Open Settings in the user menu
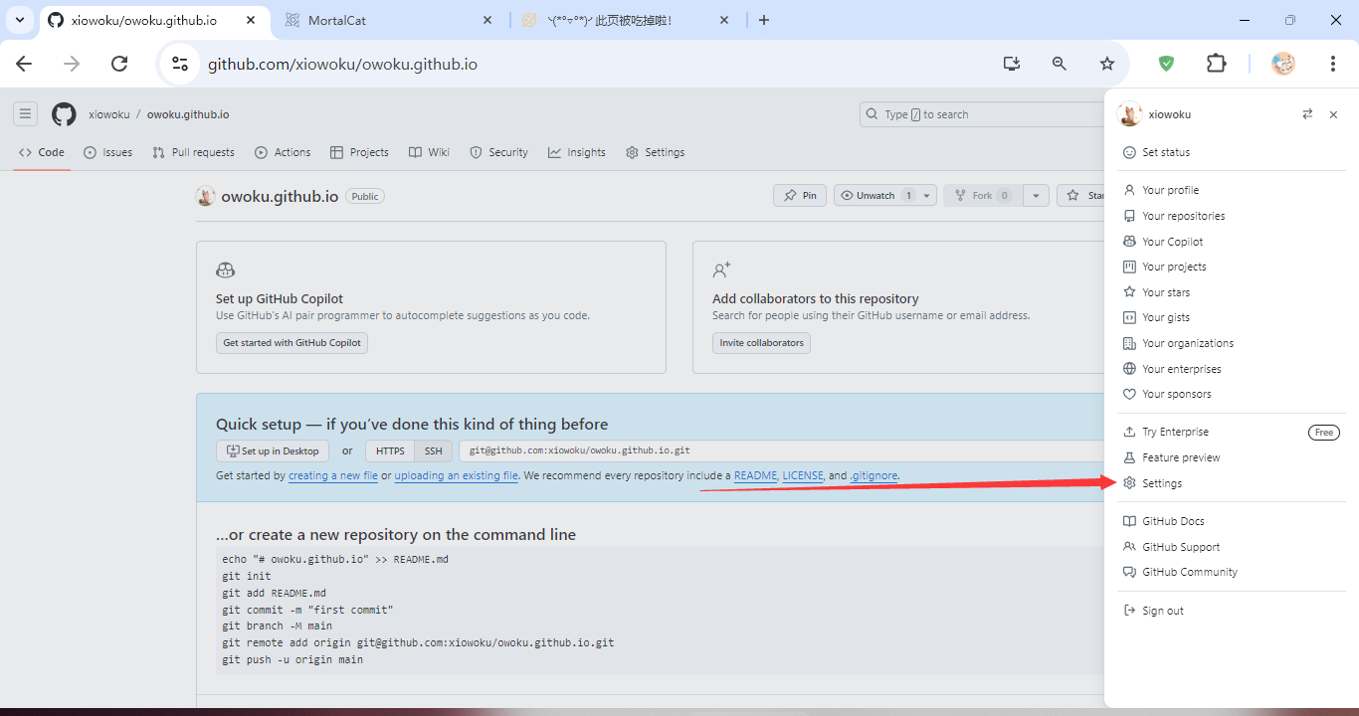 tap(1162, 483)
